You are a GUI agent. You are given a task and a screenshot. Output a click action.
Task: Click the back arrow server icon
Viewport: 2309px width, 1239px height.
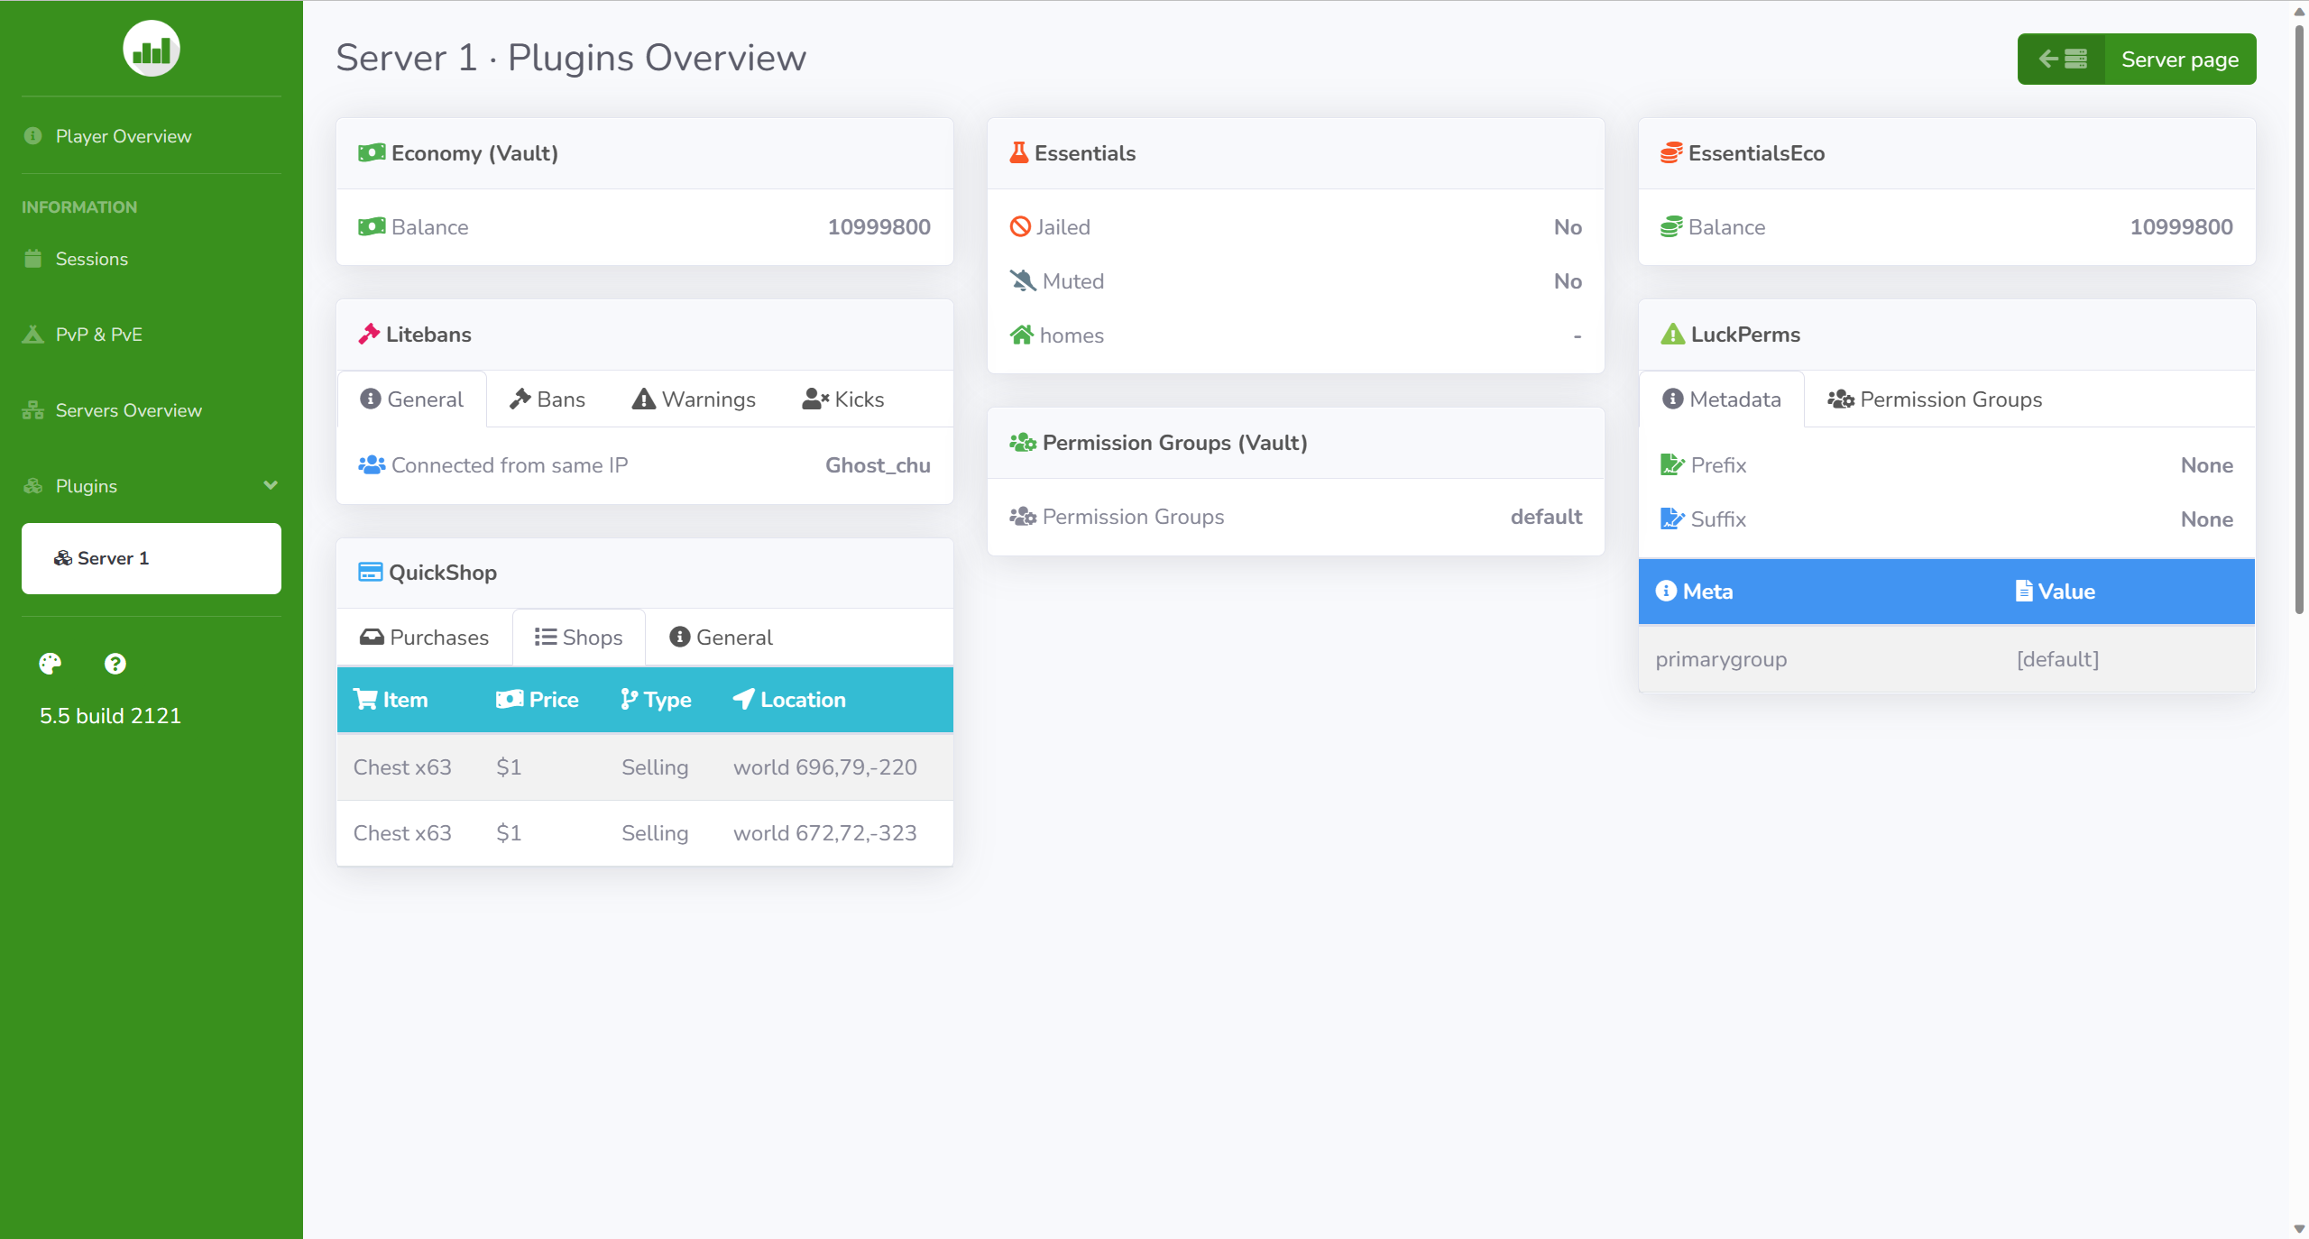tap(2062, 60)
